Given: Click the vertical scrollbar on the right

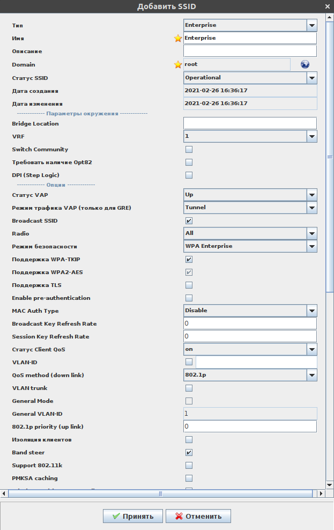Looking at the screenshot, I should [330, 156].
